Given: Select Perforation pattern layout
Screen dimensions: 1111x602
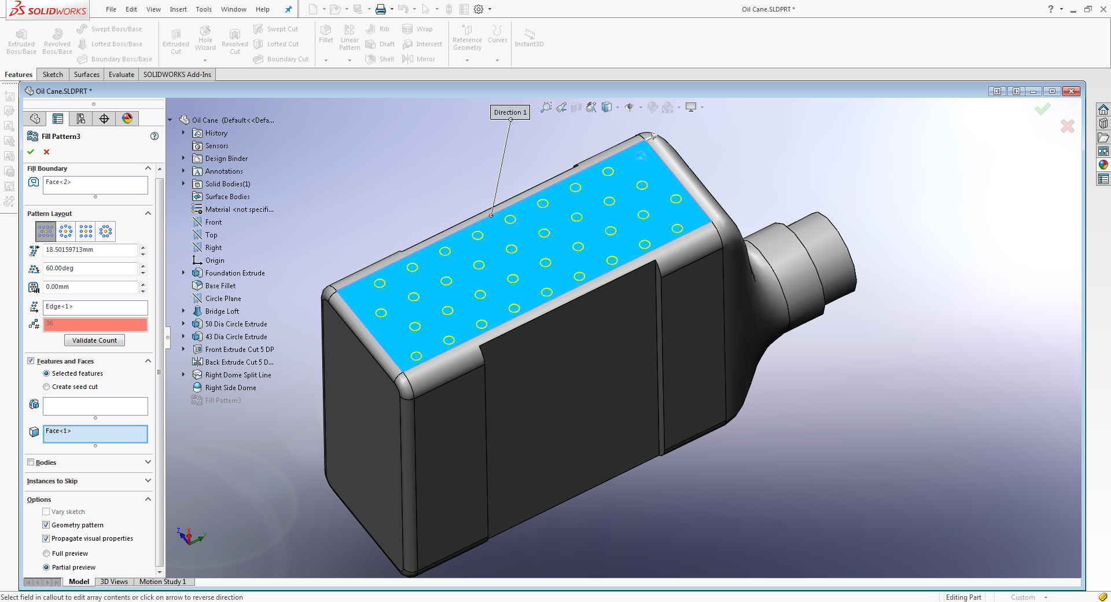Looking at the screenshot, I should pos(46,232).
